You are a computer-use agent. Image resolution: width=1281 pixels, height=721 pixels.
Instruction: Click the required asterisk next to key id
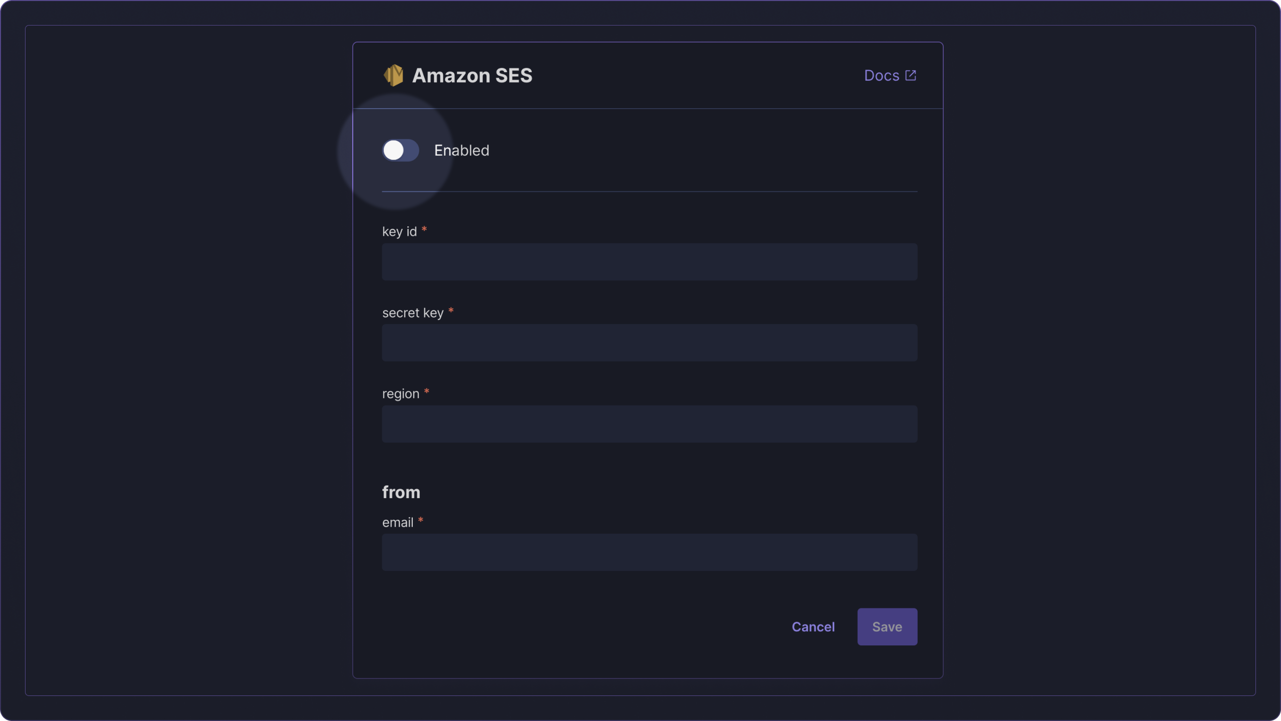[x=424, y=229]
